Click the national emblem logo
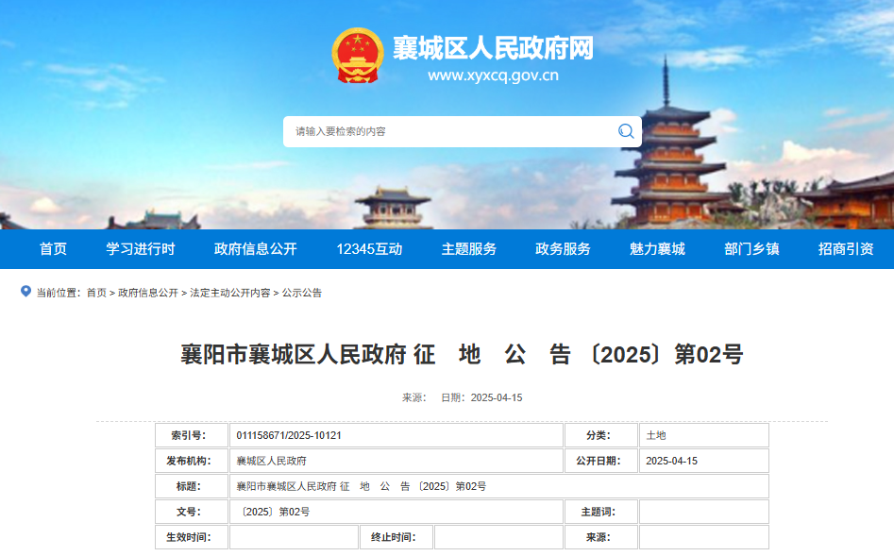This screenshot has width=894, height=556. (x=358, y=56)
